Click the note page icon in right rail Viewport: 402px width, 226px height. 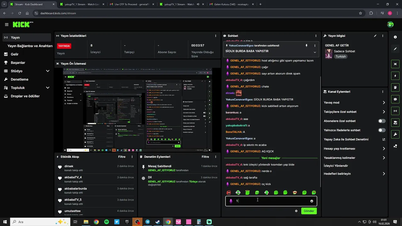tap(395, 87)
